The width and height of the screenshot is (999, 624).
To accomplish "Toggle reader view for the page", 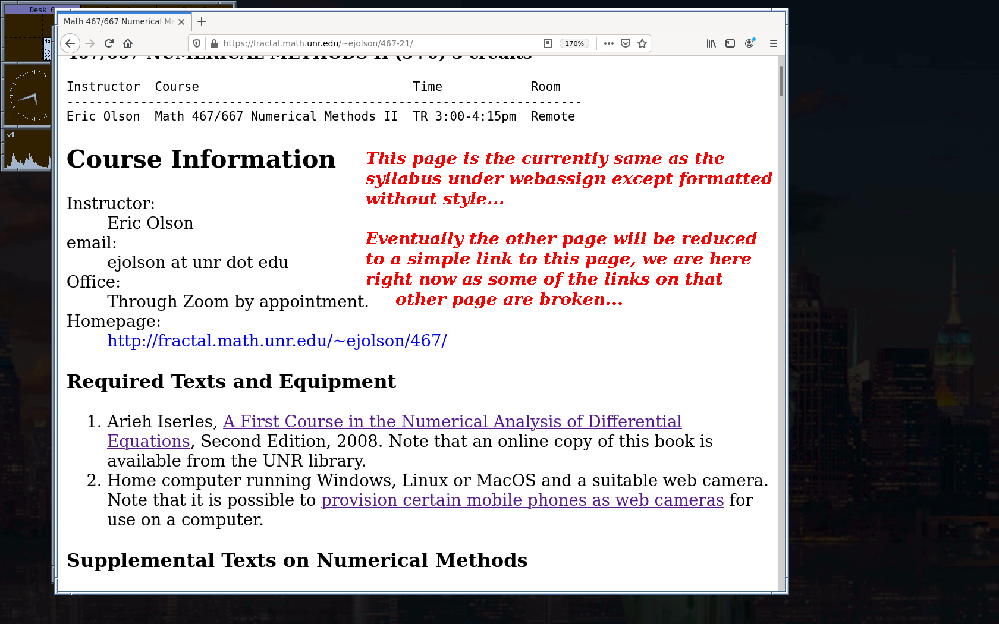I will tap(546, 43).
